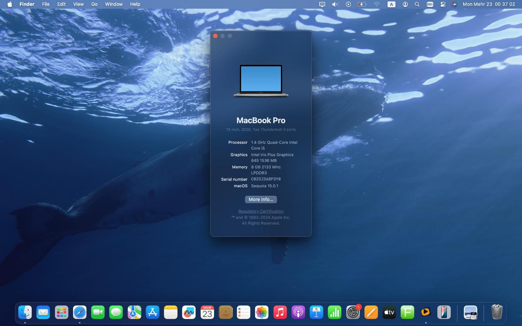The height and width of the screenshot is (326, 522).
Task: Open the orange play-button app in Dock
Action: (x=426, y=312)
